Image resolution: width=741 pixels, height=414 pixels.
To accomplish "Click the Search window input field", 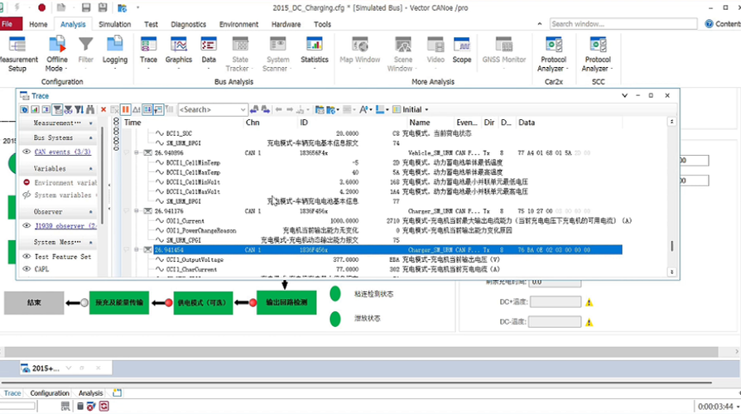I will point(623,24).
